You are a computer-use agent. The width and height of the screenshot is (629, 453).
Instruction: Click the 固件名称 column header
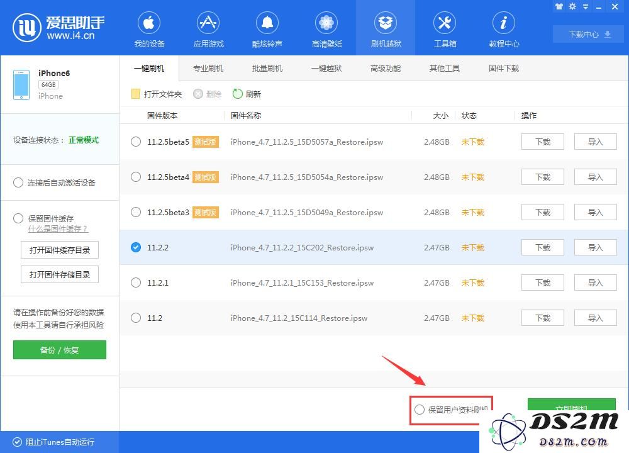pyautogui.click(x=246, y=116)
